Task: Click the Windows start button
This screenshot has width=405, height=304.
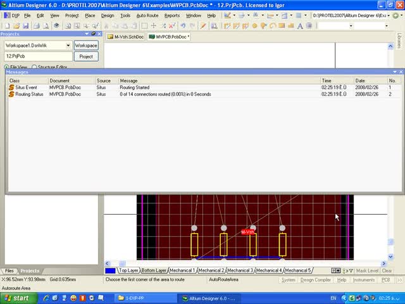Action: (x=18, y=298)
